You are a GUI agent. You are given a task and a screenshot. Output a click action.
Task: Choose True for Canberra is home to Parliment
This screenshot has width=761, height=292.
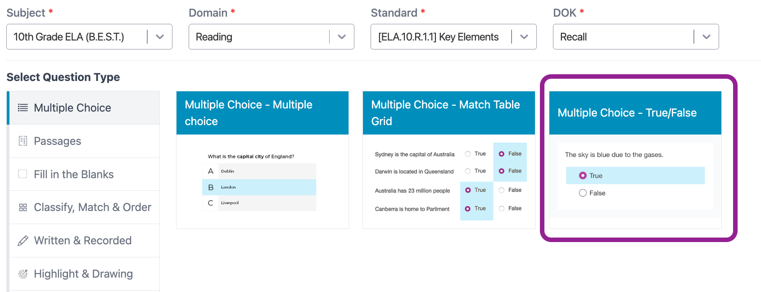click(x=468, y=209)
